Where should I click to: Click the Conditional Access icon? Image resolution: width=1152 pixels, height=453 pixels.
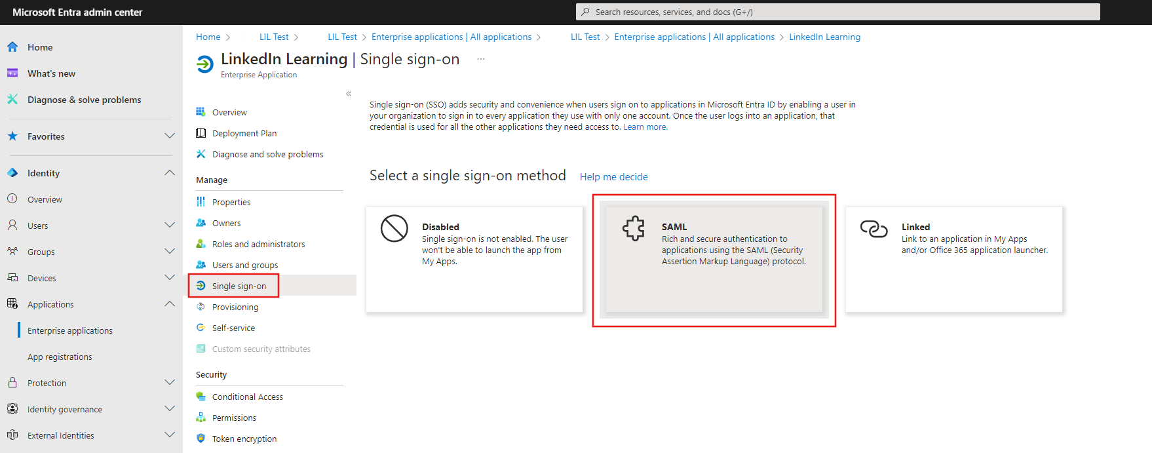pos(201,397)
